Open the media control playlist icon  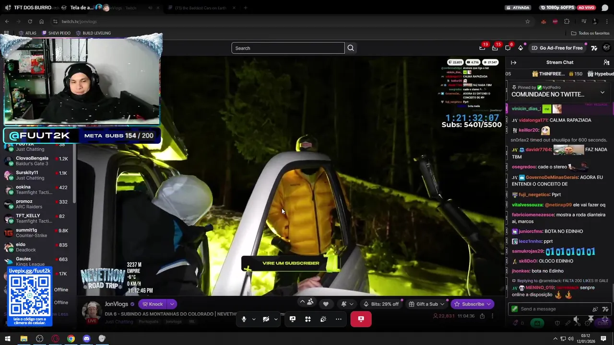coord(584,22)
